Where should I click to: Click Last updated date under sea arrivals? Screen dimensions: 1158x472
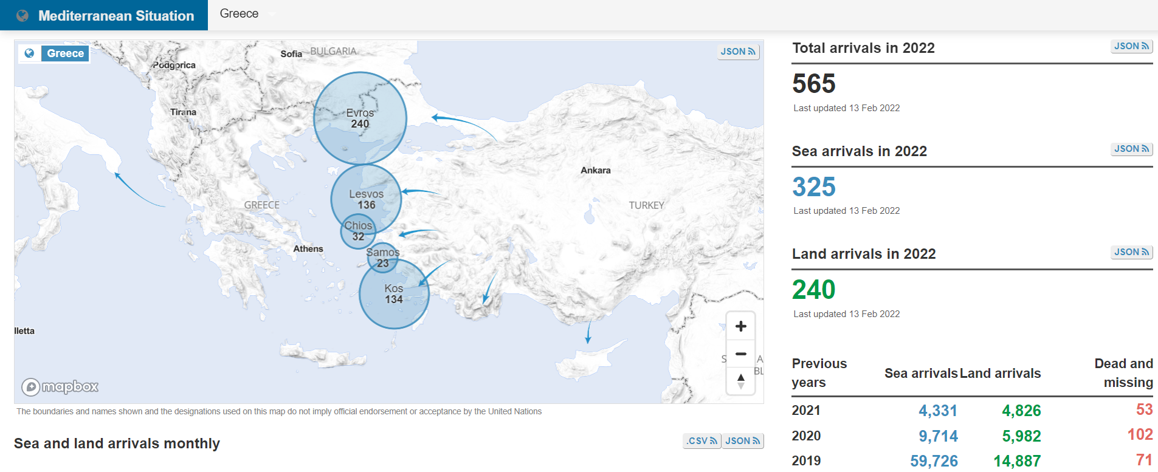click(x=846, y=211)
